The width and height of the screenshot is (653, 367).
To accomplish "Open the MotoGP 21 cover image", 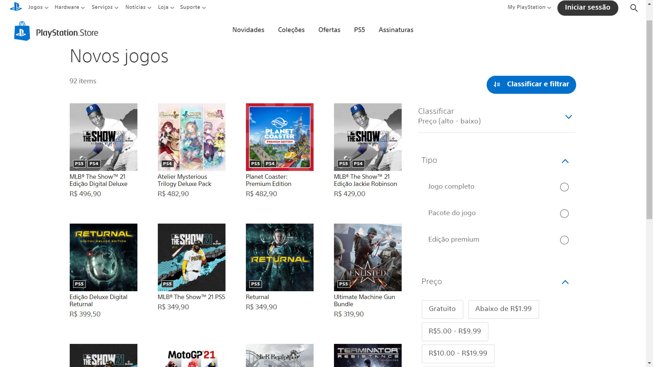I will click(191, 355).
